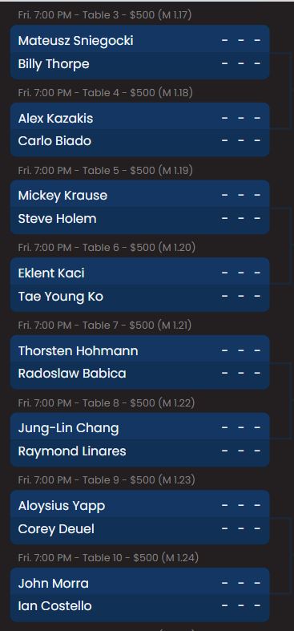Click the Table 10 match header M 1.24
Image resolution: width=294 pixels, height=631 pixels.
point(108,558)
